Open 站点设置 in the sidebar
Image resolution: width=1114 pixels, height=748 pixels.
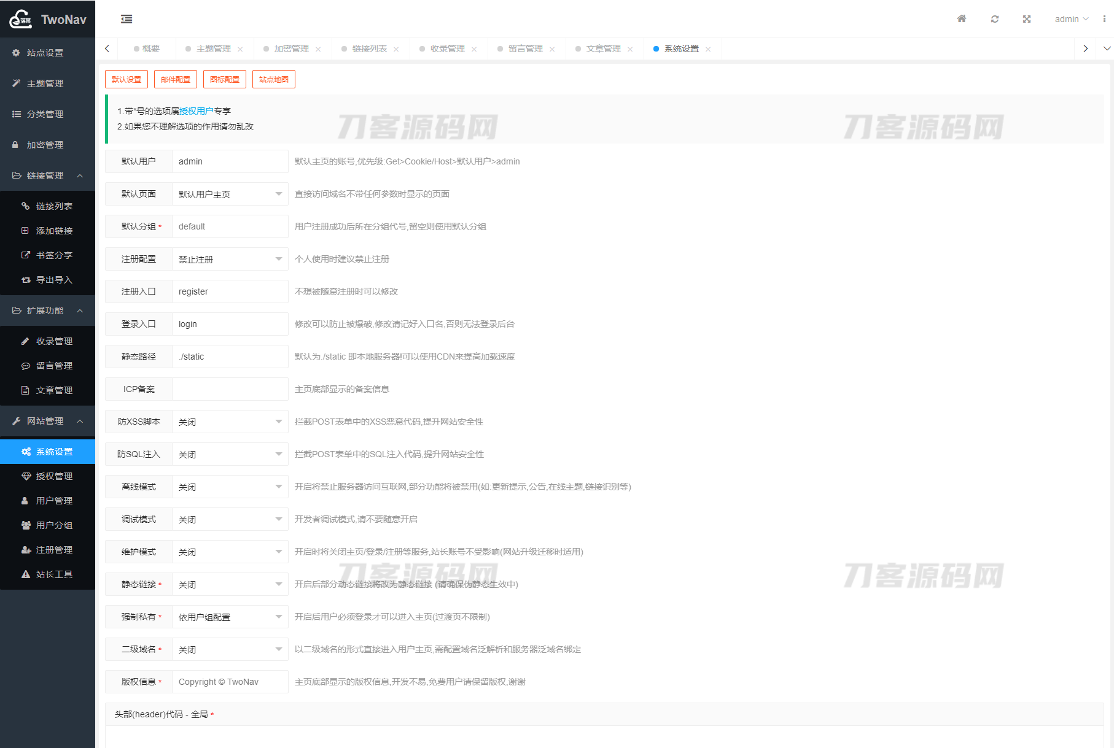[45, 53]
